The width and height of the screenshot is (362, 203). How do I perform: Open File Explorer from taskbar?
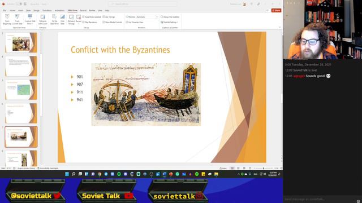(216, 174)
